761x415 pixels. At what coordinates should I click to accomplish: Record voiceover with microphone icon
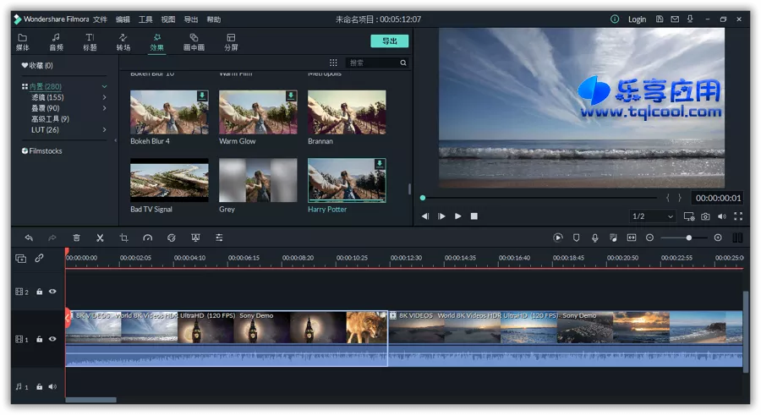[594, 238]
